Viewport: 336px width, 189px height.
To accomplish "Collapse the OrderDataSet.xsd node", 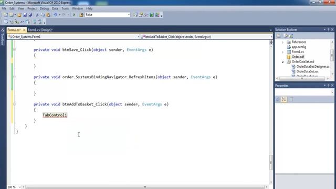I will [282, 62].
